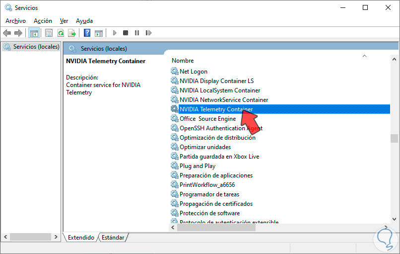This screenshot has height=254, width=400.
Task: Open the Ver menu
Action: (64, 21)
